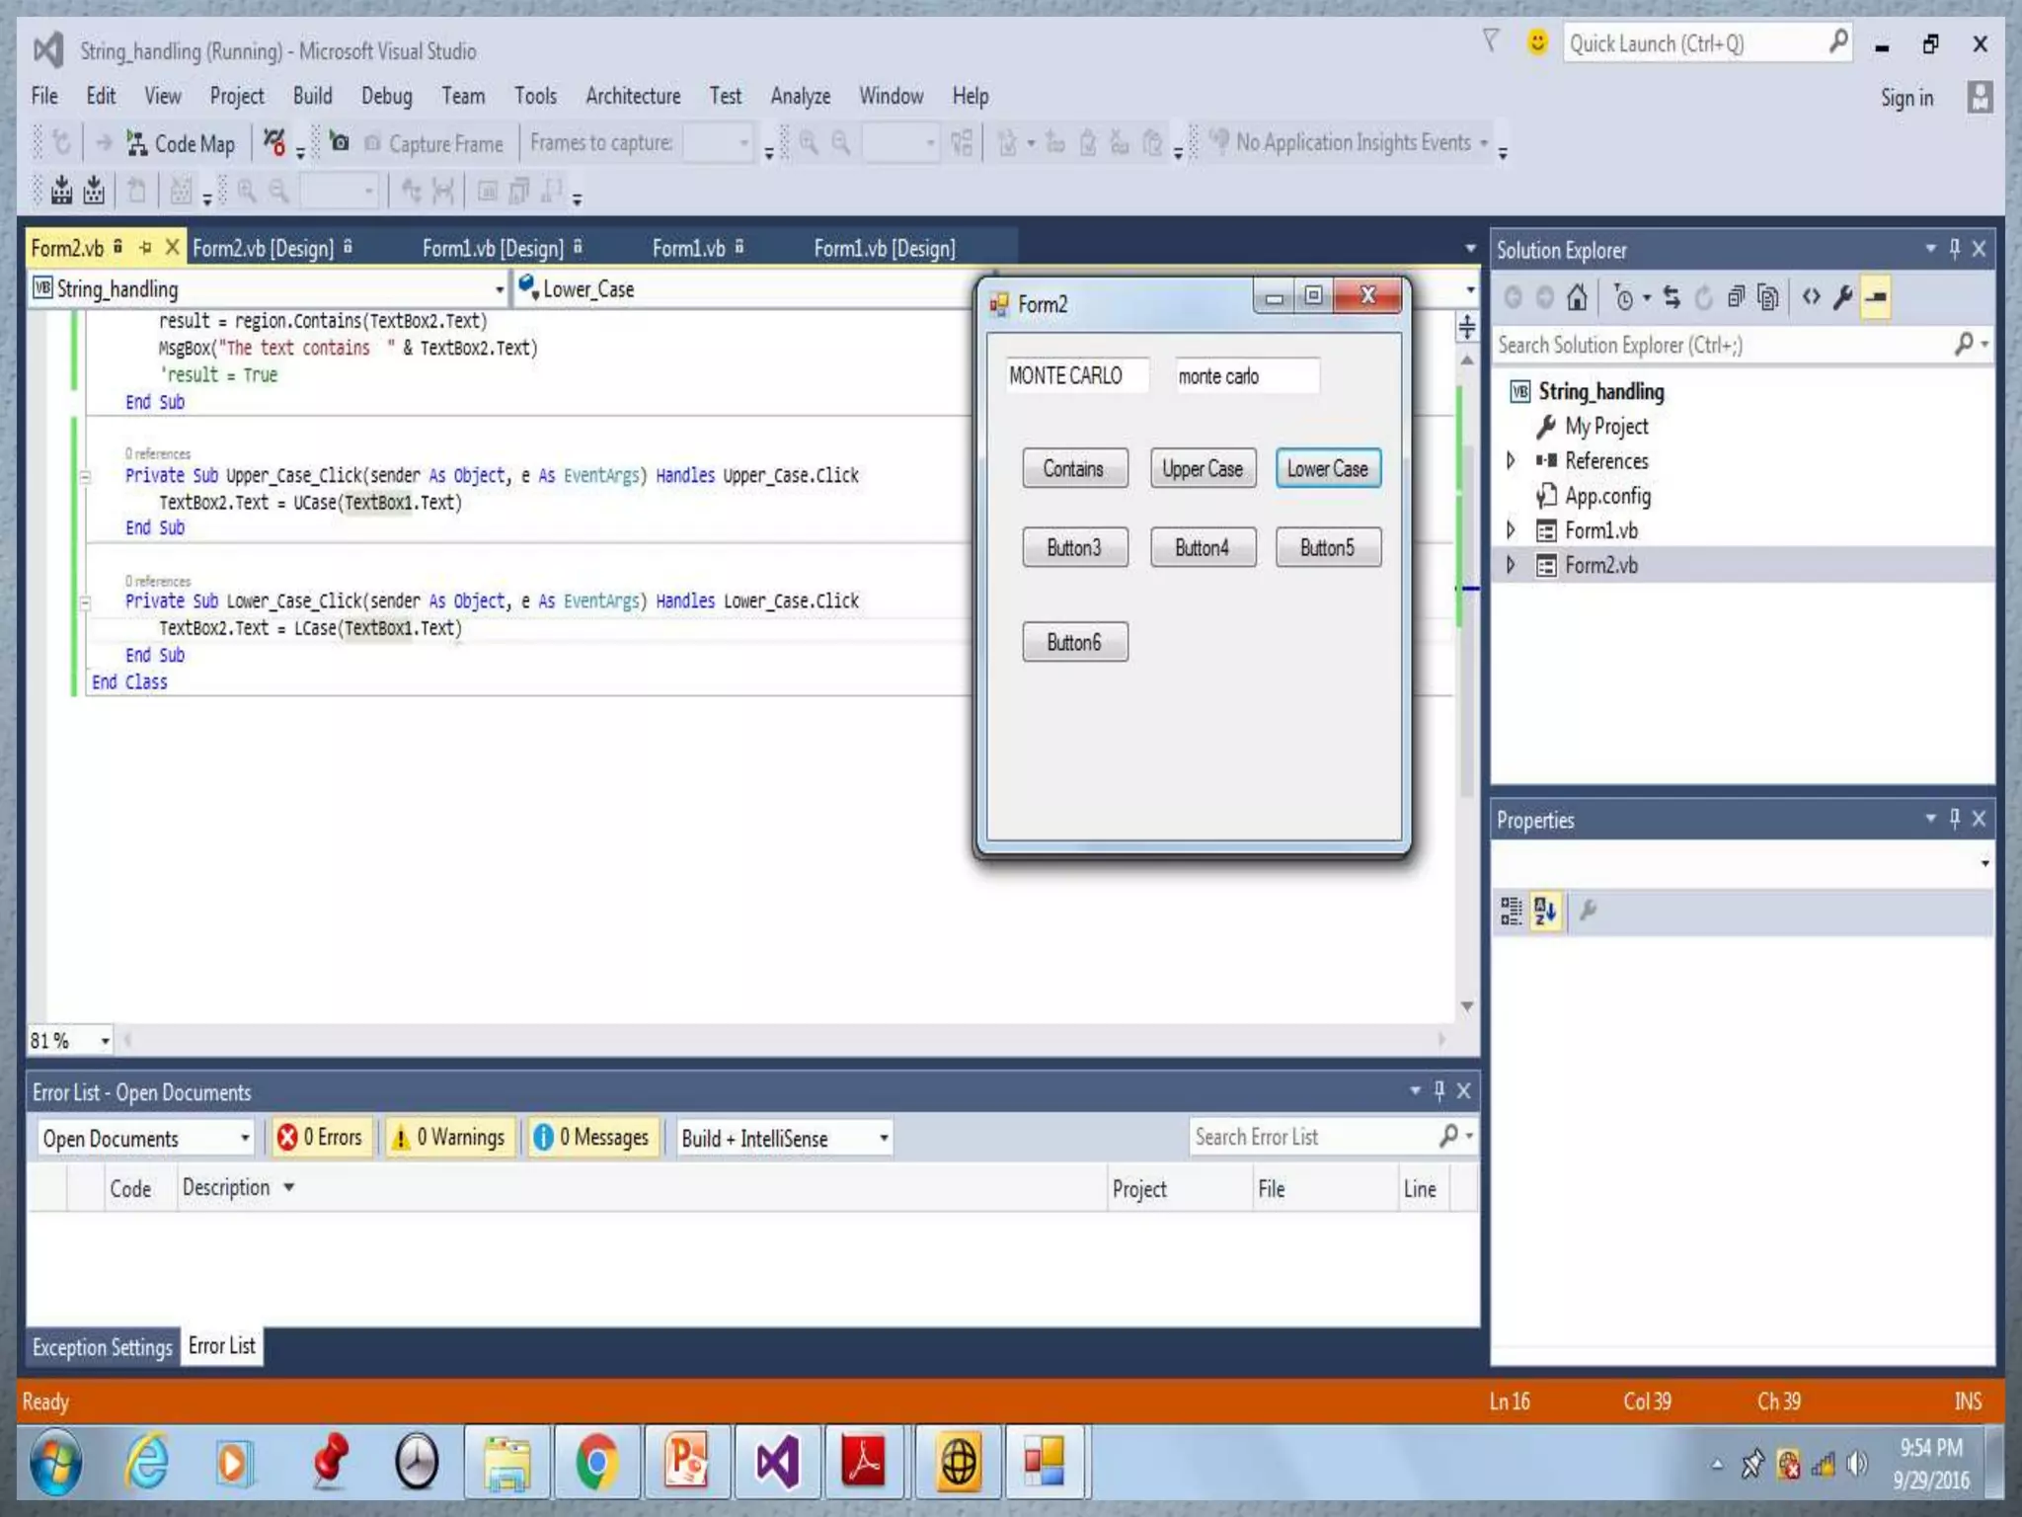The height and width of the screenshot is (1517, 2022).
Task: Click the View Code icon
Action: (1811, 297)
